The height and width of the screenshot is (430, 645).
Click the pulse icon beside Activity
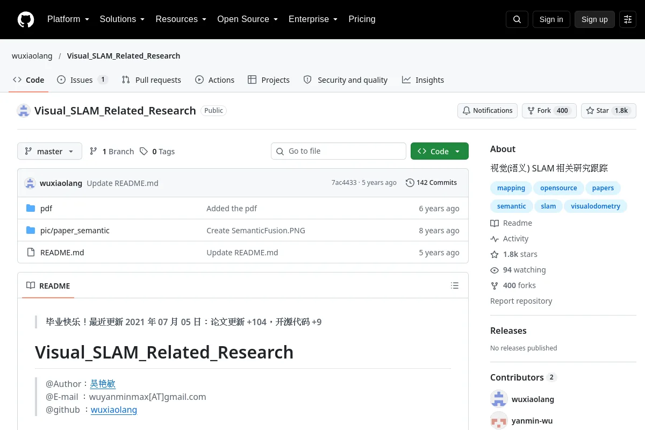pyautogui.click(x=494, y=239)
